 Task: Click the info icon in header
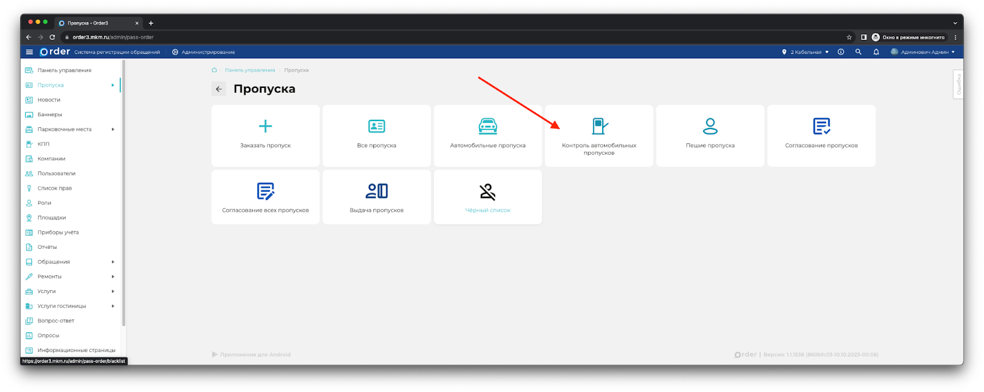pos(841,52)
